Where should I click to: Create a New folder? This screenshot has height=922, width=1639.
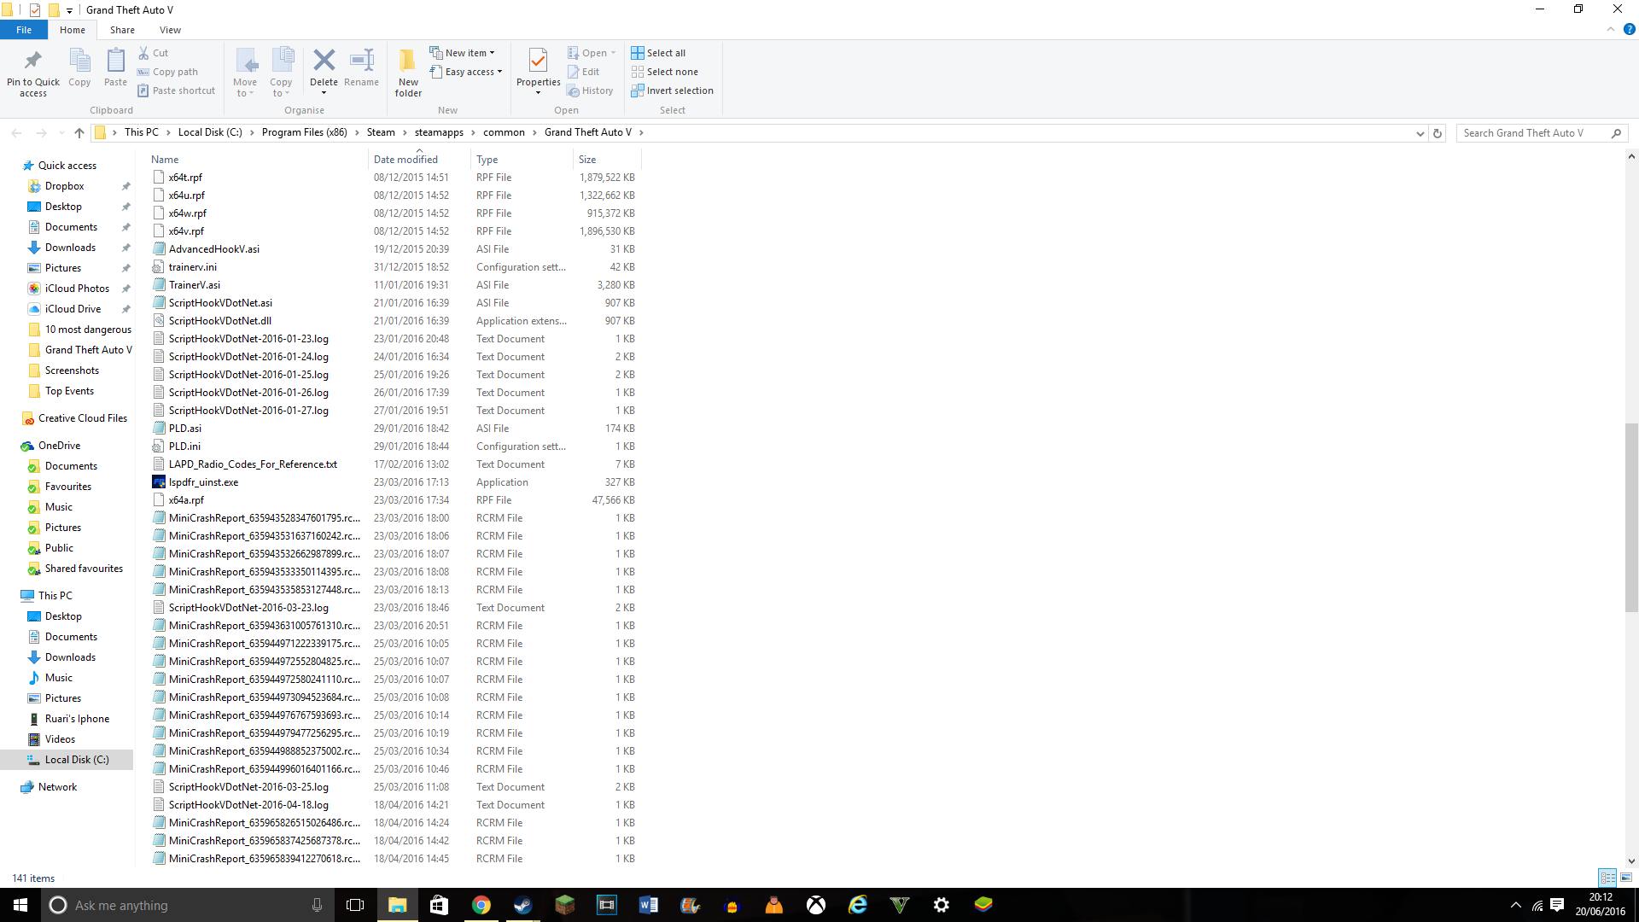coord(408,72)
